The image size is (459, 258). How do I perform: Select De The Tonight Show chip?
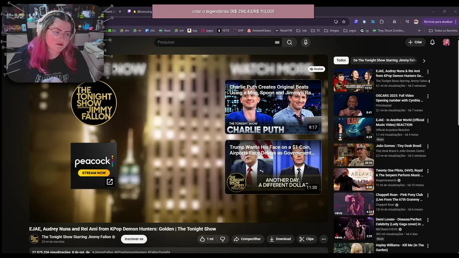(x=385, y=60)
